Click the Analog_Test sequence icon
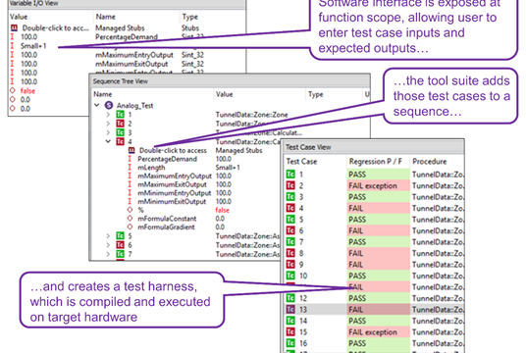Viewport: 526px width, 353px height. click(x=109, y=106)
